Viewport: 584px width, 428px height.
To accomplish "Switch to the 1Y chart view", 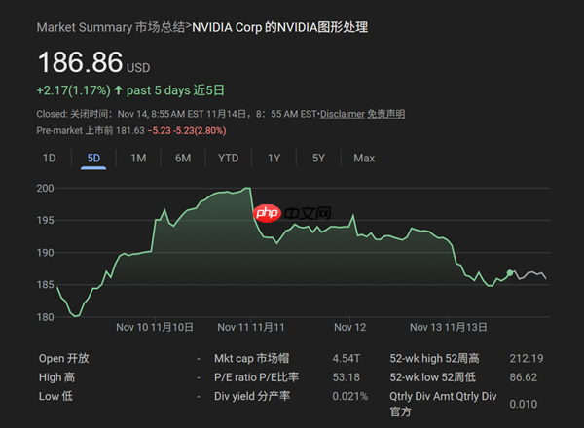I will point(274,159).
